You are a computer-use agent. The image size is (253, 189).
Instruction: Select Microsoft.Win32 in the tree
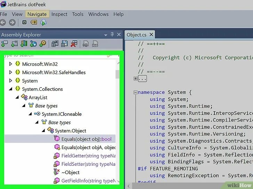click(x=40, y=64)
